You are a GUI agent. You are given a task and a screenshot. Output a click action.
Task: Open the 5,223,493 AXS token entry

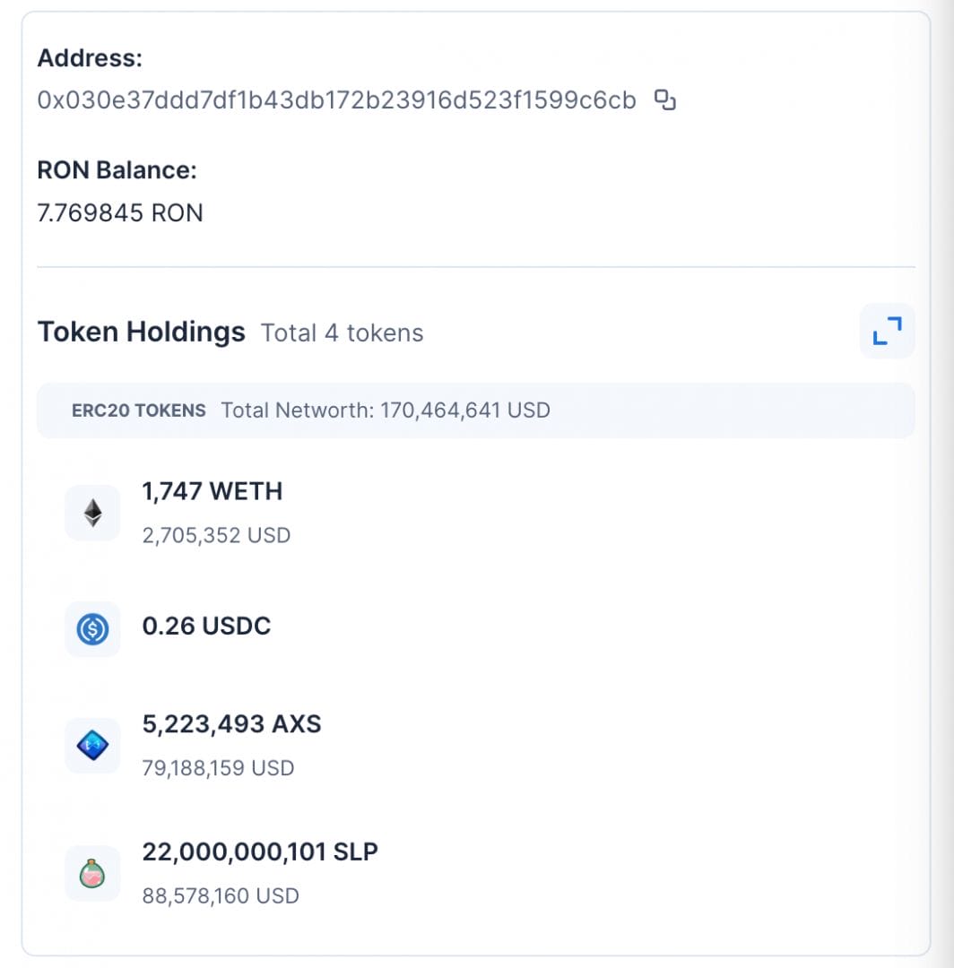[x=231, y=723]
